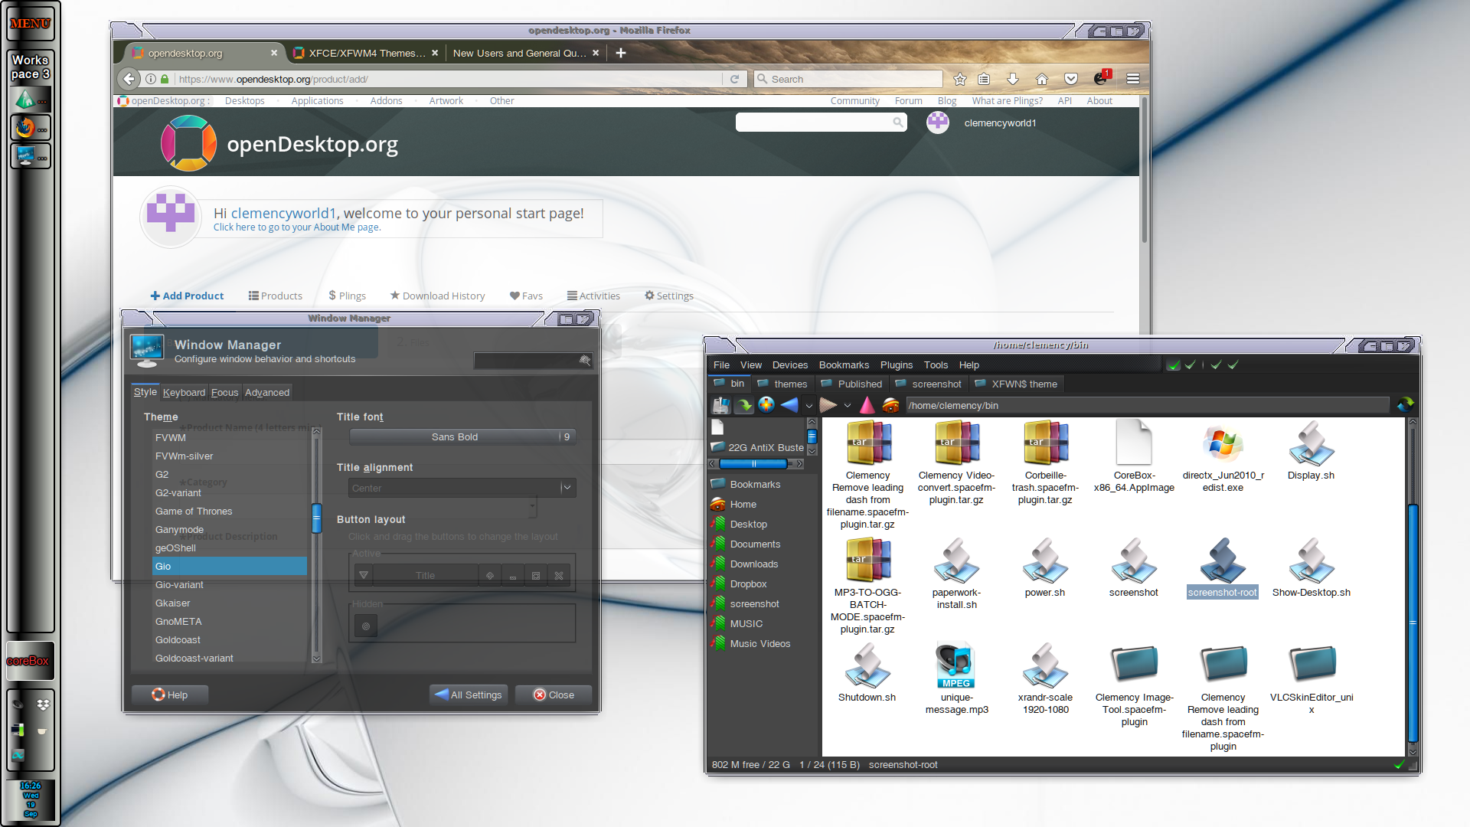Click the site info icon in the address bar
The image size is (1470, 827).
click(151, 79)
